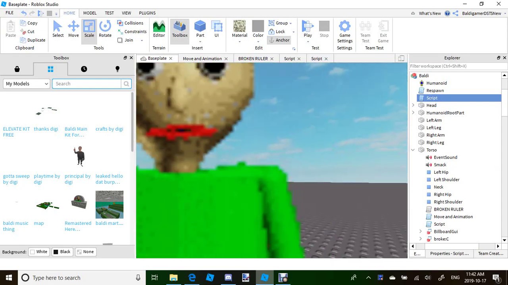Expand the Head node in Explorer

pos(413,105)
